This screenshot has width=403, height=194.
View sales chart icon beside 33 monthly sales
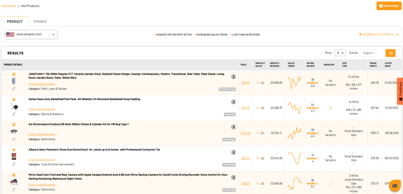coord(262,158)
